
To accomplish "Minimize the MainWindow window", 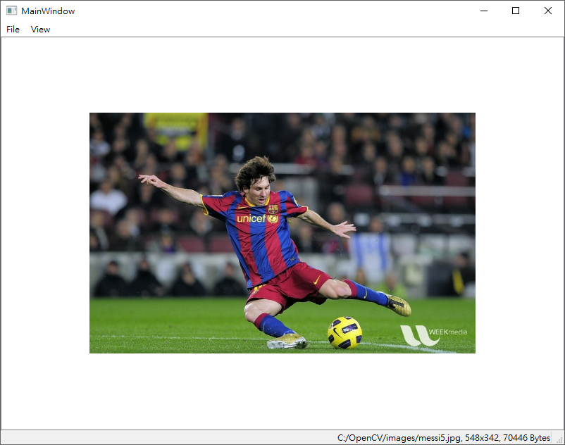I will (484, 11).
